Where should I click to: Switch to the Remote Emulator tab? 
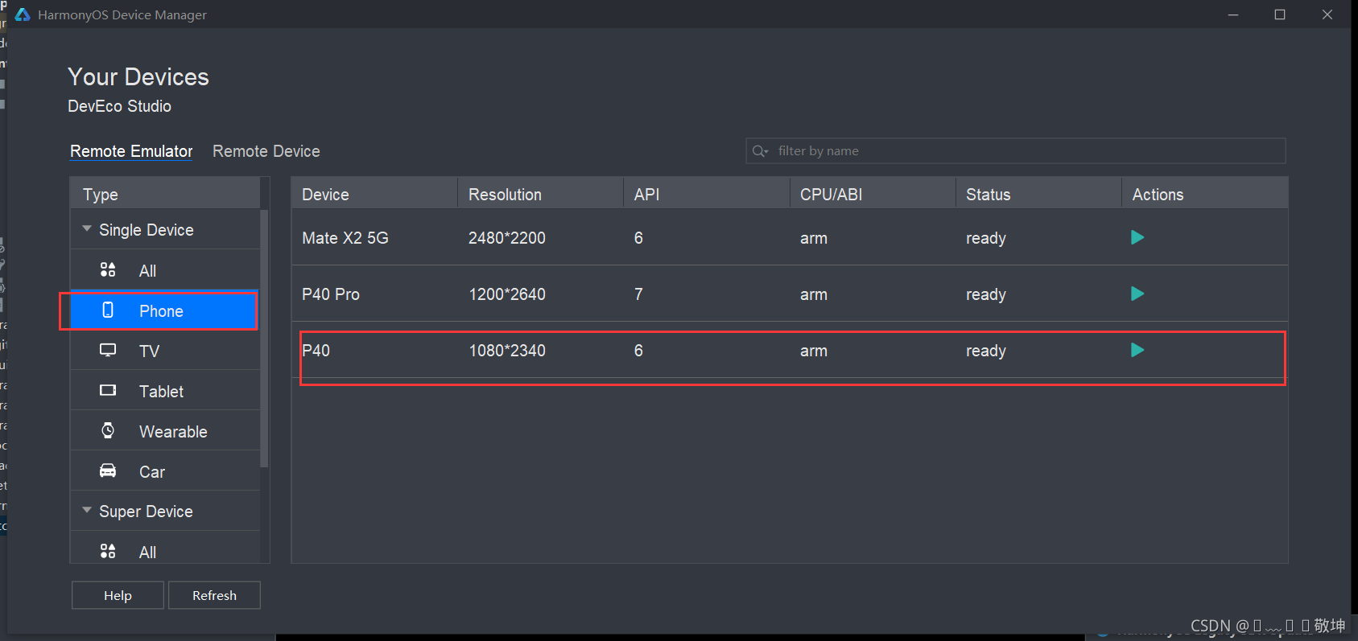click(131, 151)
